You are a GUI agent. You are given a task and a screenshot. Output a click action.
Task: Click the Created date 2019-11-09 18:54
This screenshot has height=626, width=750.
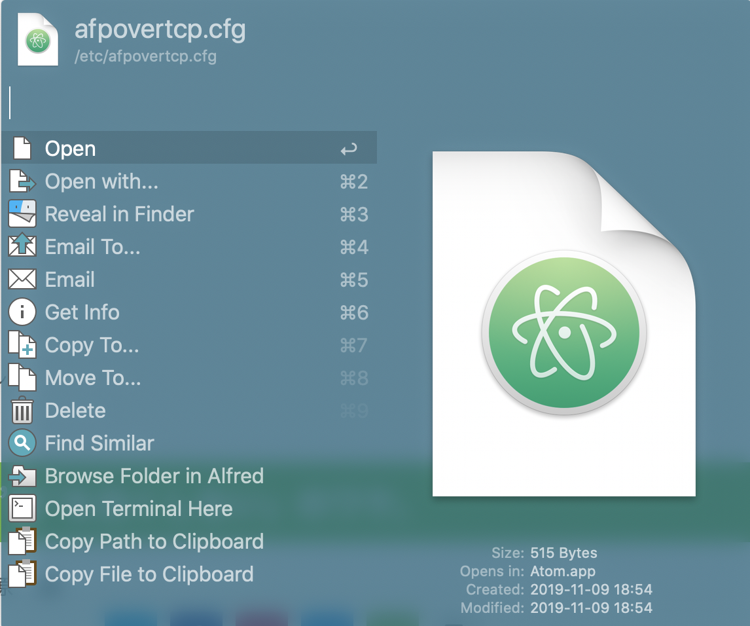(x=591, y=589)
